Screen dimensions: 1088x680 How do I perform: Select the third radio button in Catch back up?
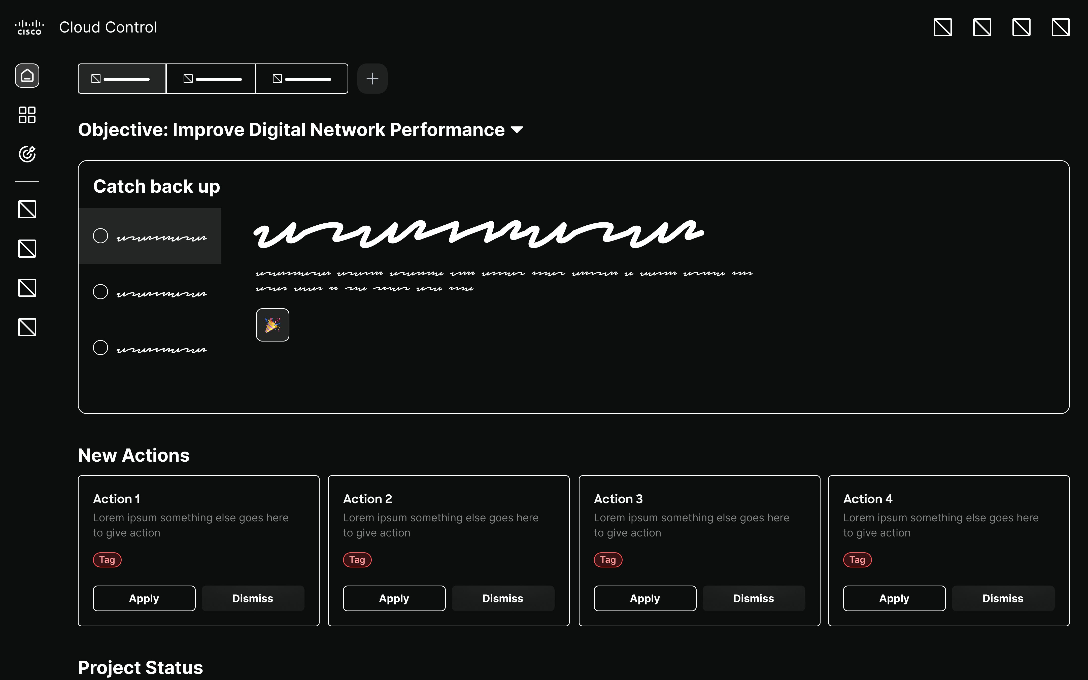[100, 347]
